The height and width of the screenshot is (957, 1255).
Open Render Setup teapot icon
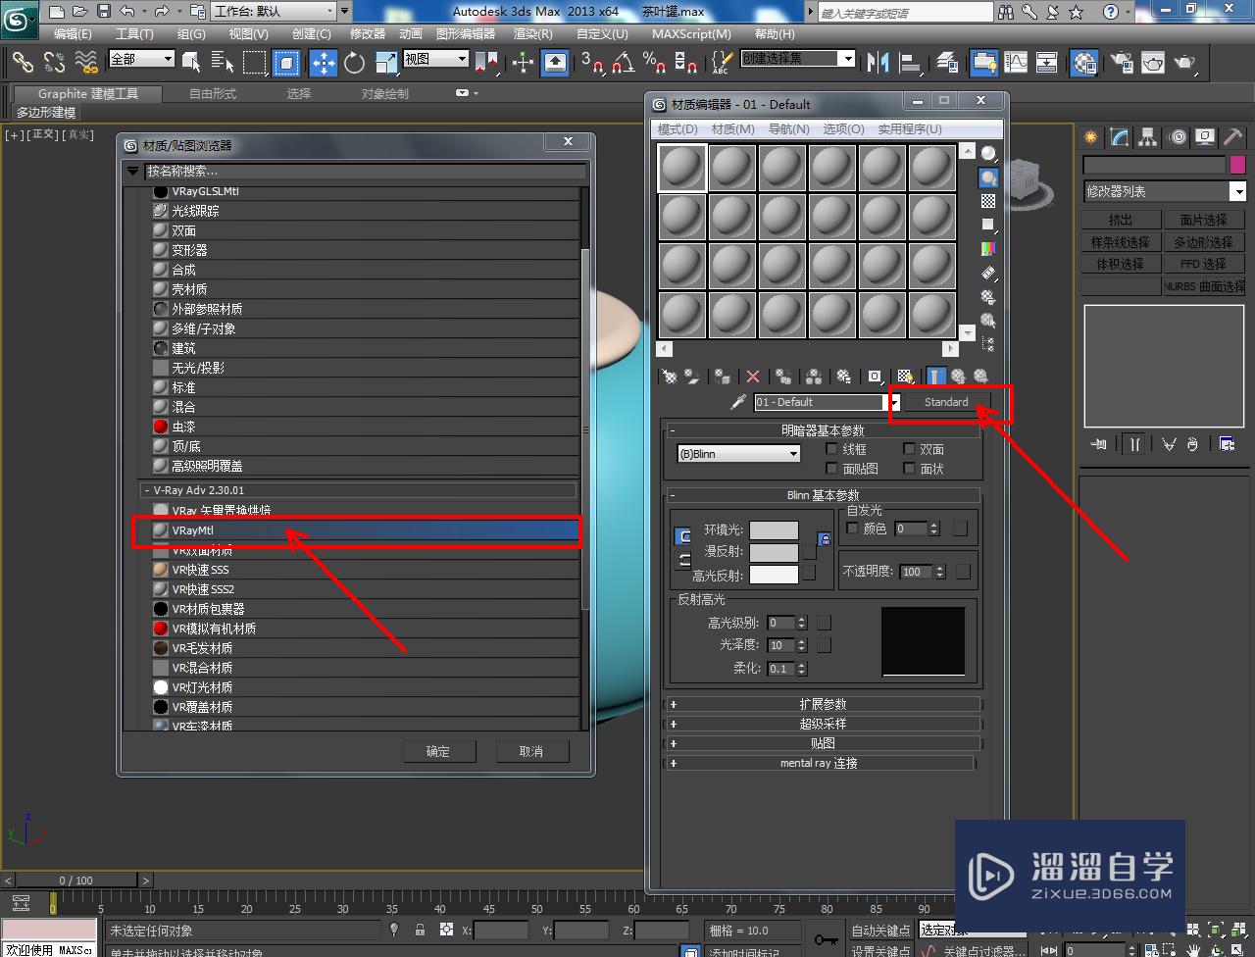click(1121, 62)
